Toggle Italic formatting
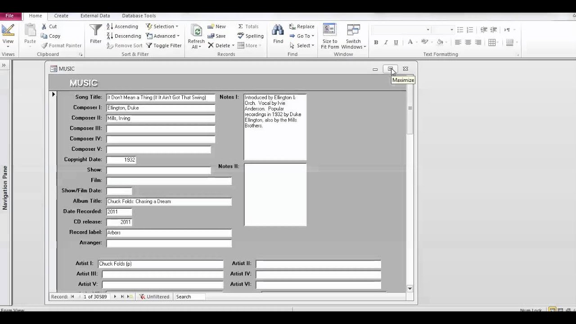Screen dimensions: 576x324 point(386,42)
